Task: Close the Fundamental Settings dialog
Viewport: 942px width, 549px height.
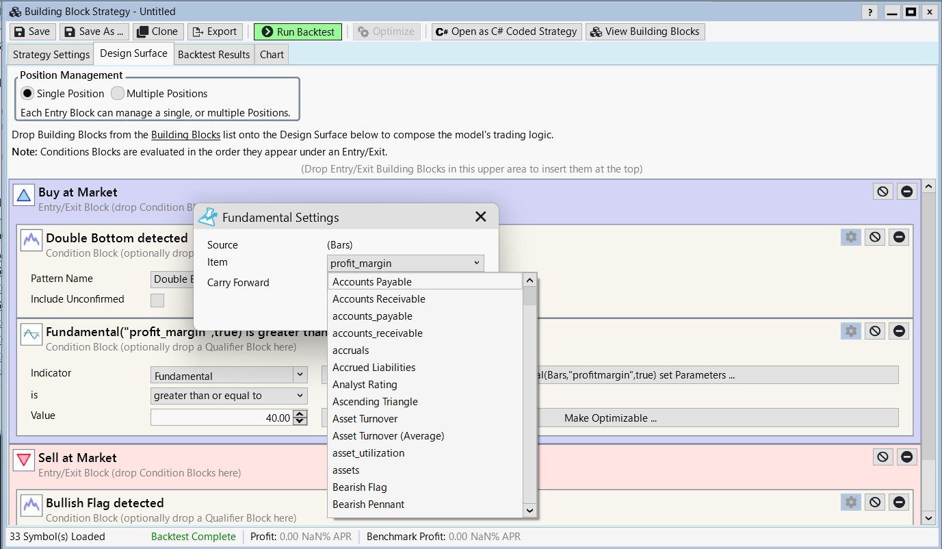Action: click(x=481, y=217)
